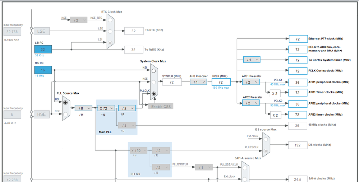Open the /M divider dropdown
This screenshot has height=182, width=359.
83,108
